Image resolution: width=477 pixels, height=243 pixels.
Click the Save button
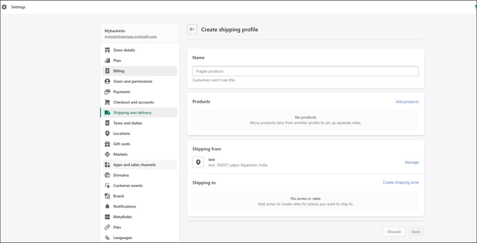(416, 232)
